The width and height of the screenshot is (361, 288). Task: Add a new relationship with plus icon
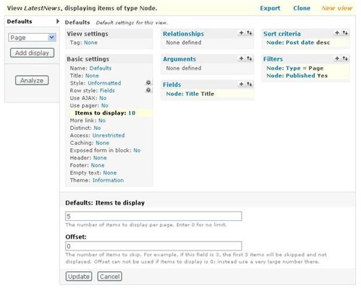click(x=241, y=34)
